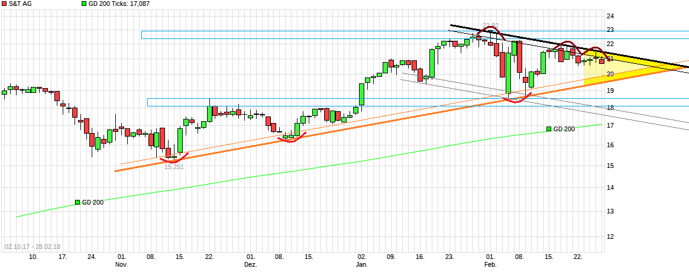Click the '10.' date axis label

[x=33, y=257]
